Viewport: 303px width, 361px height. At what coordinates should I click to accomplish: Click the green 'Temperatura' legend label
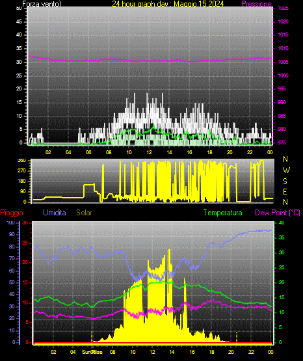point(223,213)
